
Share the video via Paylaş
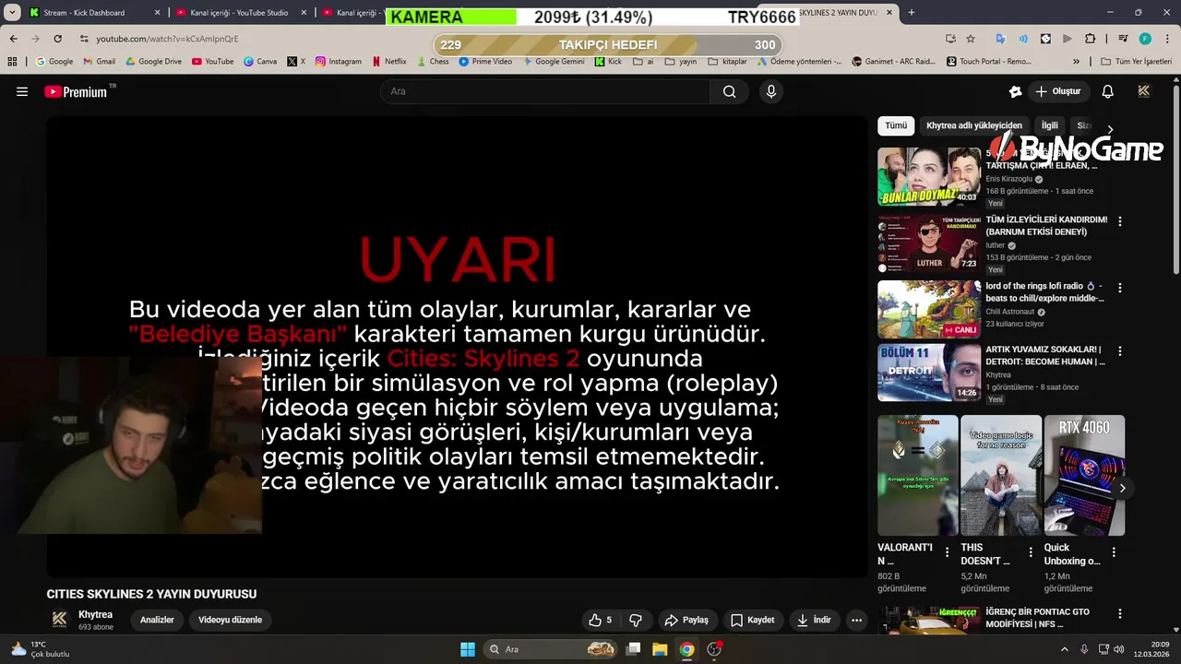(x=687, y=620)
